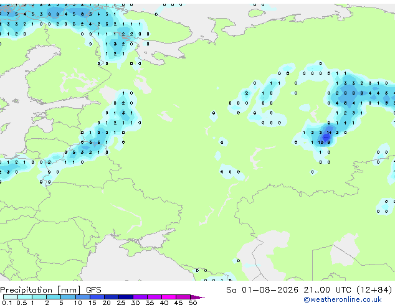Screen dimensions: 395x305
Task: Click legend scale label '35'
Action: [150, 303]
